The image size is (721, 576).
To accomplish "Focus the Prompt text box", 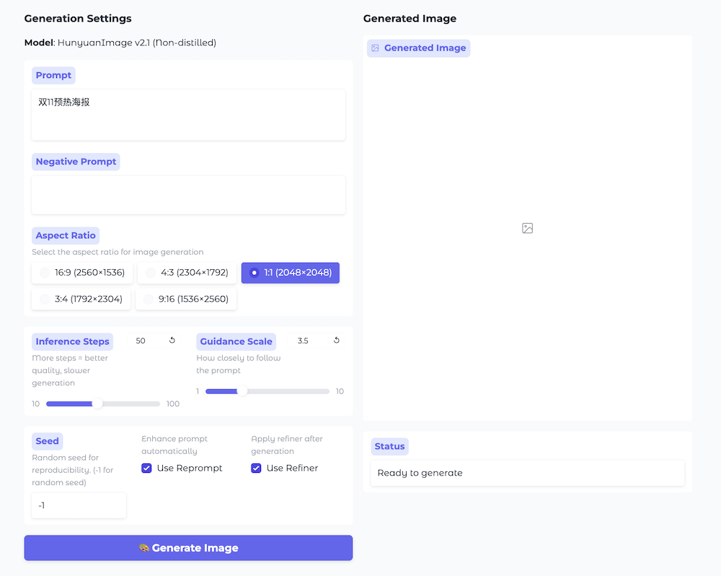I will (188, 114).
